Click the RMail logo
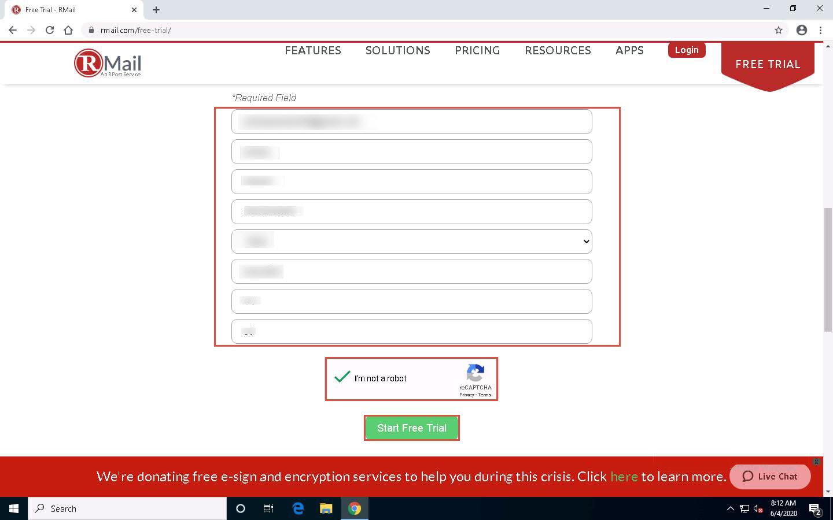Screen dimensions: 833x520 108,64
